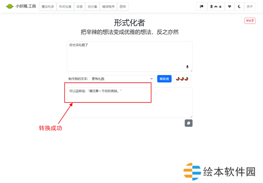Click the green goblin logo icon
Screen dimensions: 263x183
tap(9, 7)
